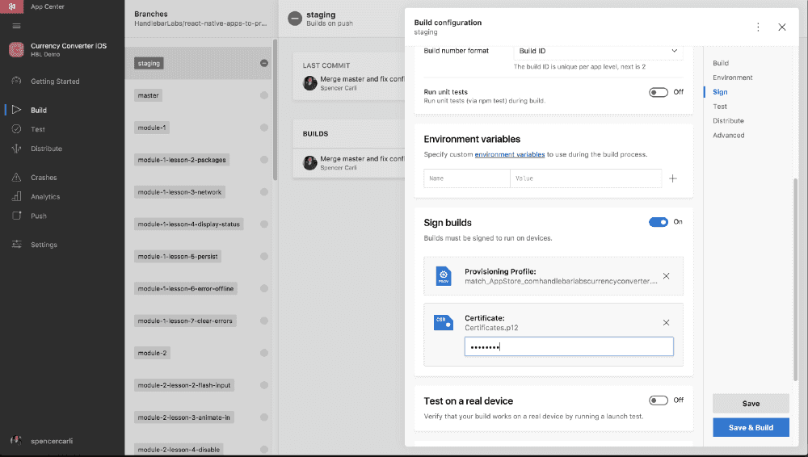Click the certificate password field
The image size is (808, 457).
coord(569,346)
